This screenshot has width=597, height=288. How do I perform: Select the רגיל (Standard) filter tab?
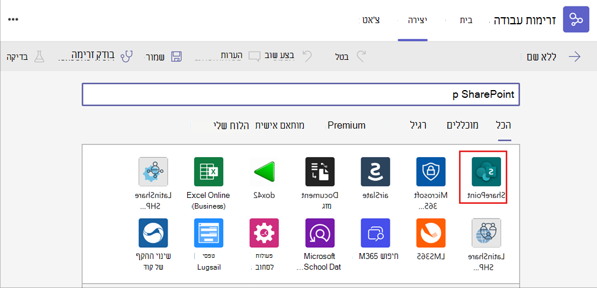click(x=418, y=126)
